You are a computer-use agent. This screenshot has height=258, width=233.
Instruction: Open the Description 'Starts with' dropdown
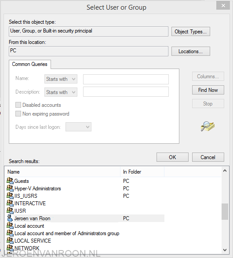point(61,92)
